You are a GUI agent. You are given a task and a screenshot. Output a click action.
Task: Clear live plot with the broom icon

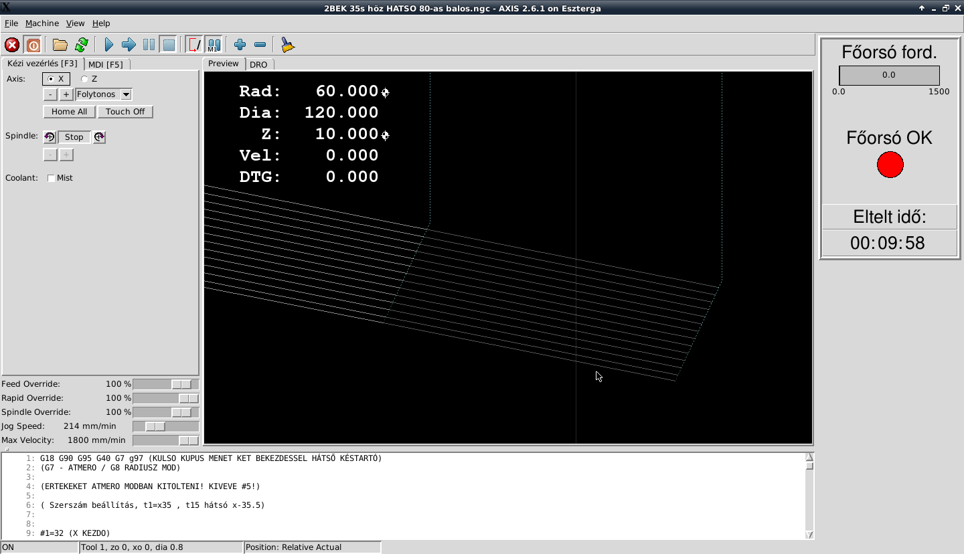[287, 45]
